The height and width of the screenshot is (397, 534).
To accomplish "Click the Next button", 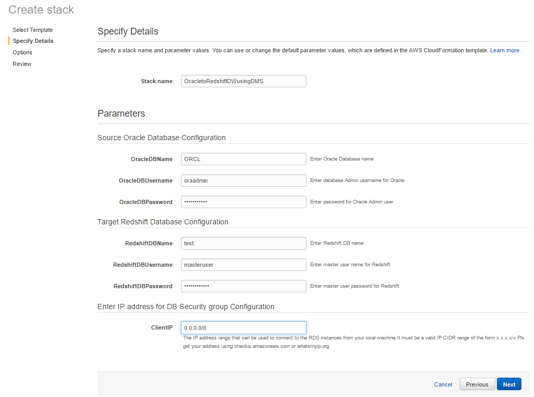I will coord(508,384).
